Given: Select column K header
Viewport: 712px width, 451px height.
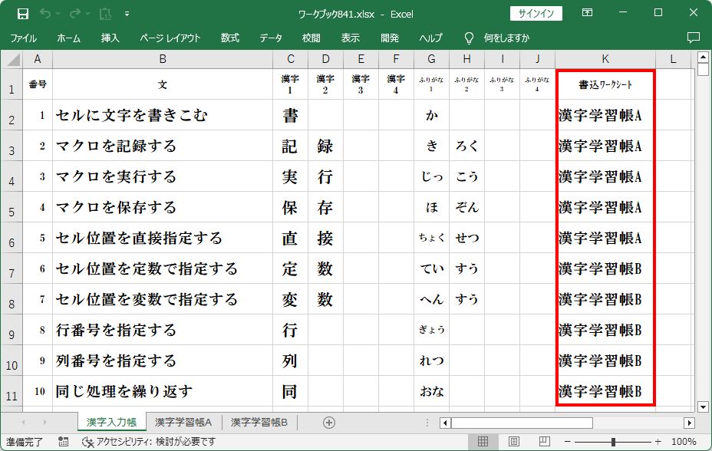Looking at the screenshot, I should [605, 59].
